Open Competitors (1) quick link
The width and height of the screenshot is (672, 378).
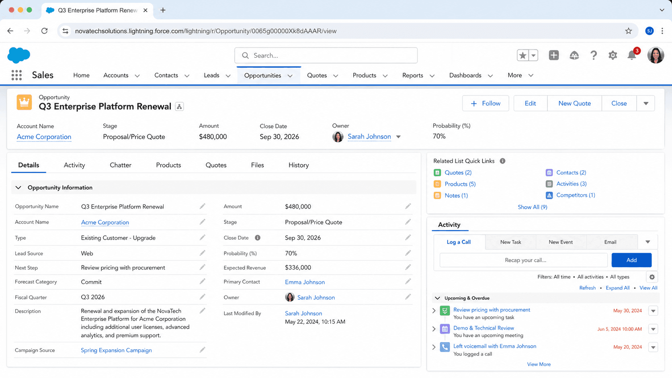(576, 195)
